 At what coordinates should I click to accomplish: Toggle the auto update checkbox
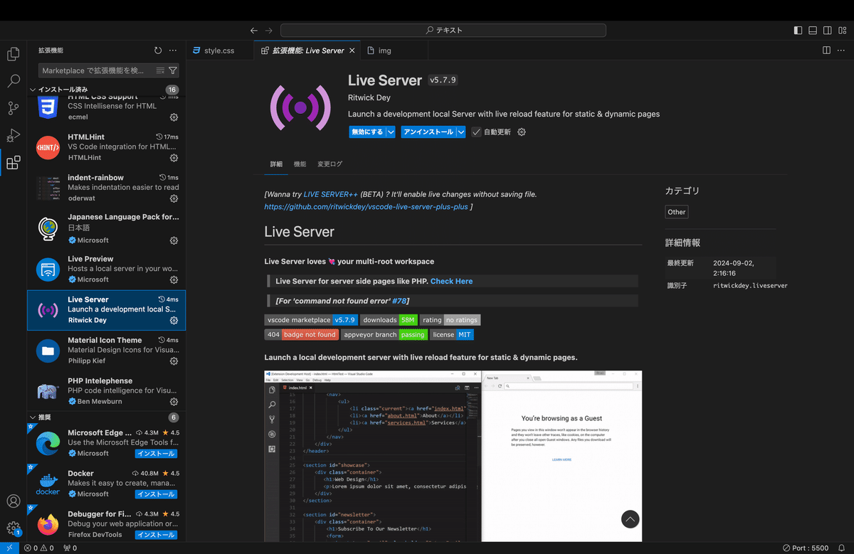click(476, 132)
